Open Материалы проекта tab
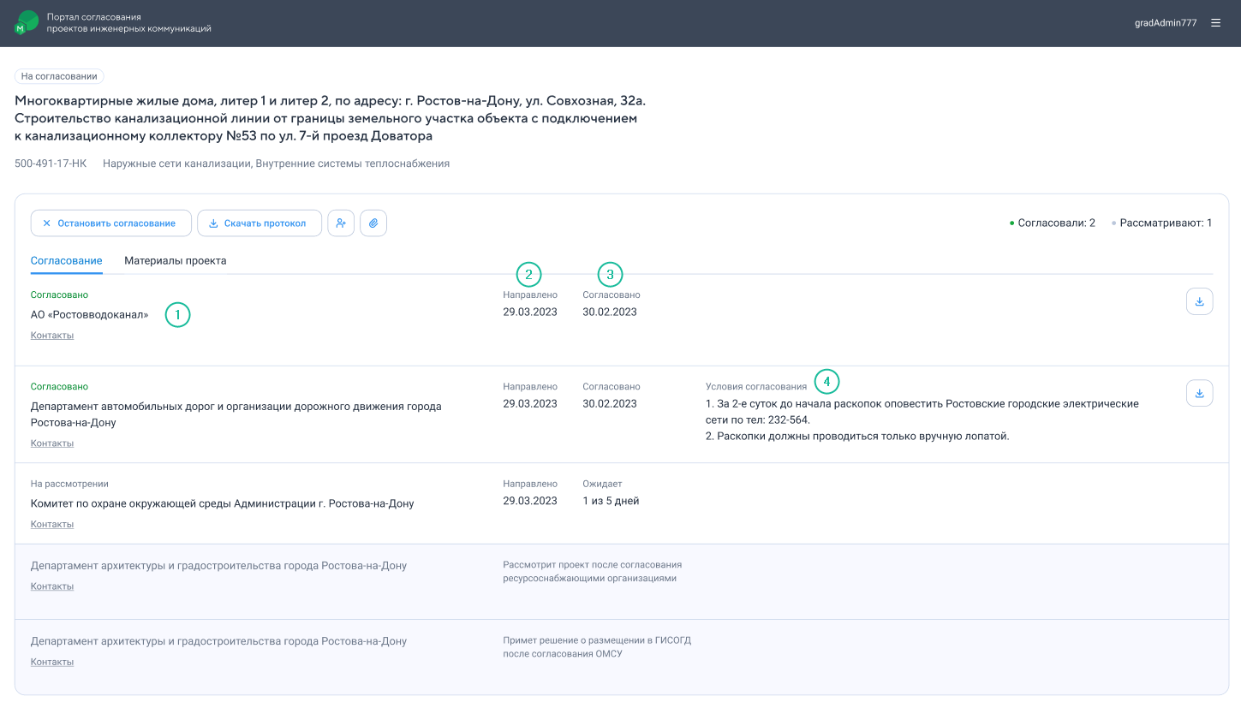The height and width of the screenshot is (702, 1241). point(176,260)
